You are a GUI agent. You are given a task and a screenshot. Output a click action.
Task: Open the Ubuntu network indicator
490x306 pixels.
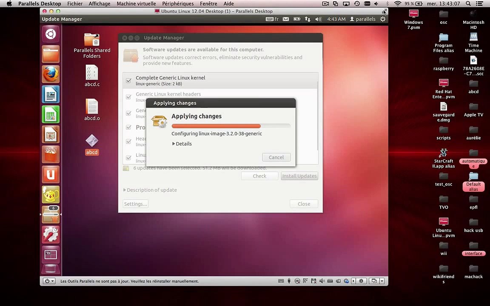(x=308, y=19)
